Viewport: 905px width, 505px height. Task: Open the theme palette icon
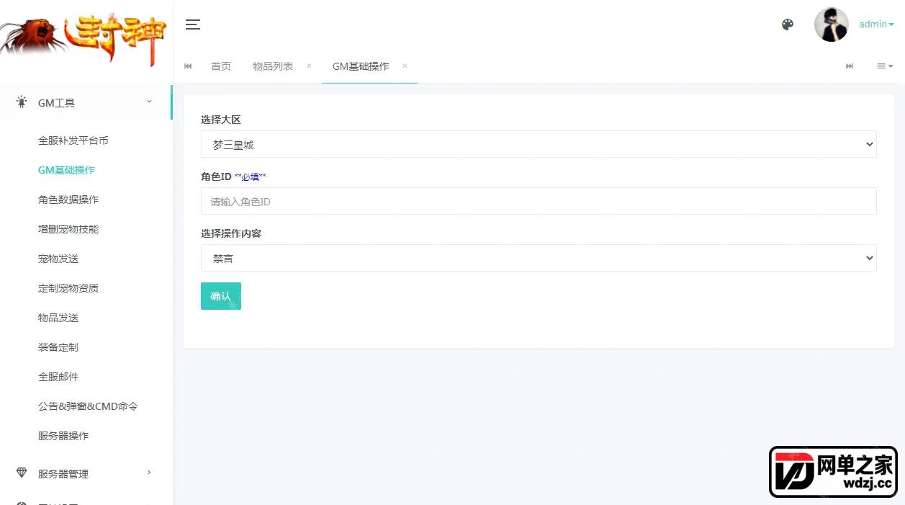coord(788,24)
